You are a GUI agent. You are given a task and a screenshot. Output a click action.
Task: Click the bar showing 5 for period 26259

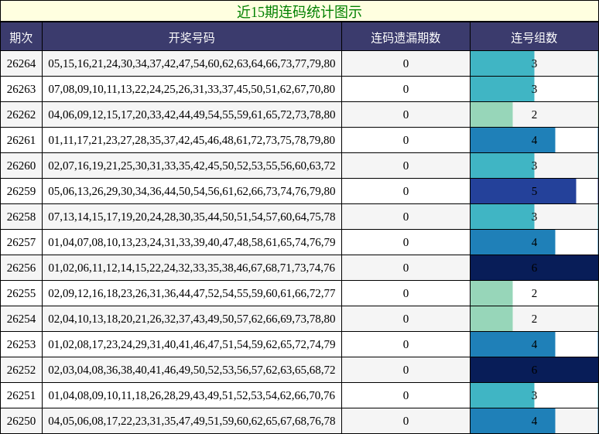click(x=523, y=191)
